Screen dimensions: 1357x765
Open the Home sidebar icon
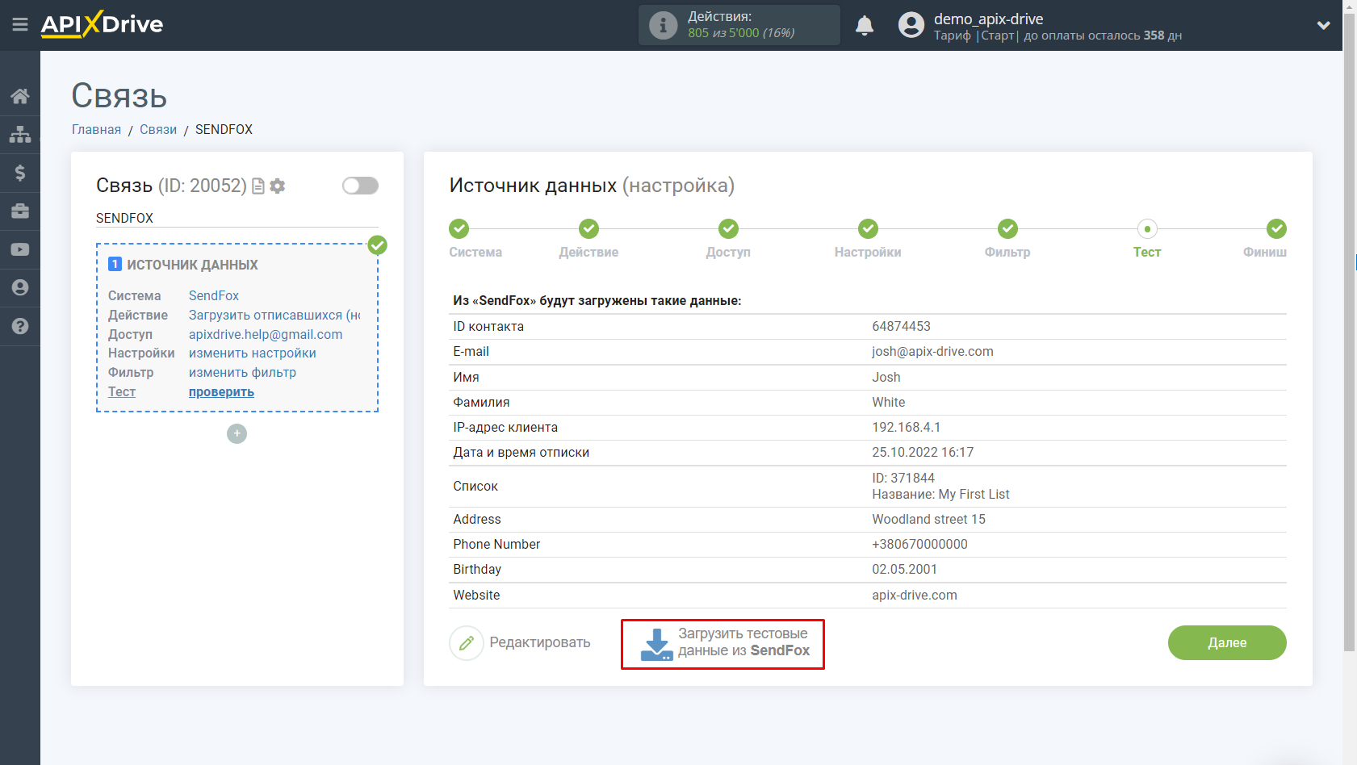(x=20, y=96)
